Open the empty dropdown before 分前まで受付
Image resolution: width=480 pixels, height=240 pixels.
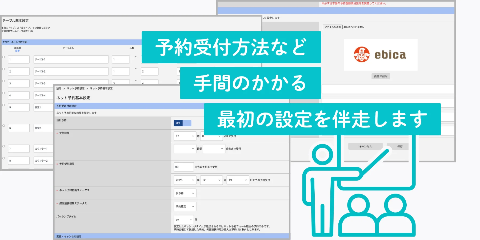pos(214,149)
